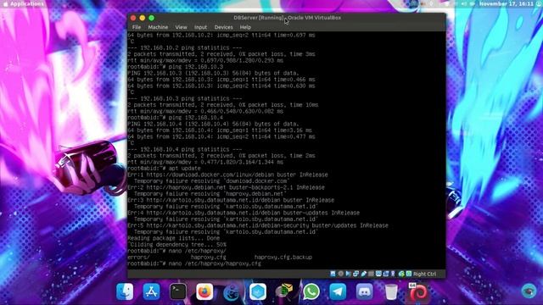
Task: Click the November 17, 16:11 clock
Action: click(507, 3)
